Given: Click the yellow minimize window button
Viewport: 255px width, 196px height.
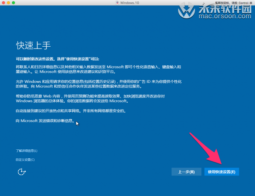Looking at the screenshot, I should pos(9,3).
